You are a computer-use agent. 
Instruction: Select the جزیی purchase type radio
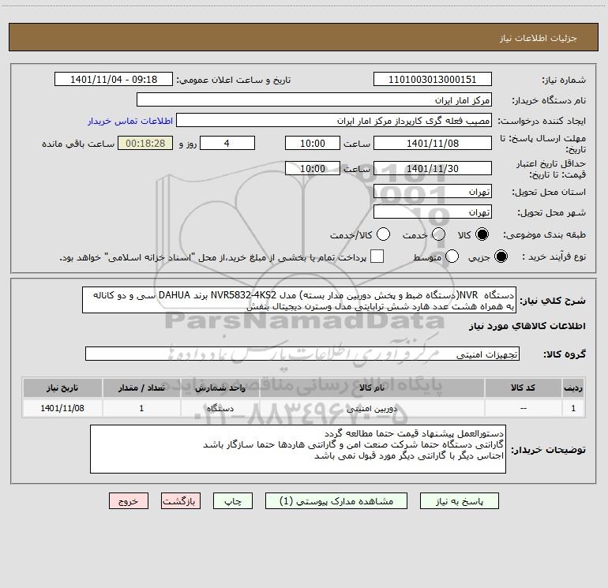coord(501,257)
